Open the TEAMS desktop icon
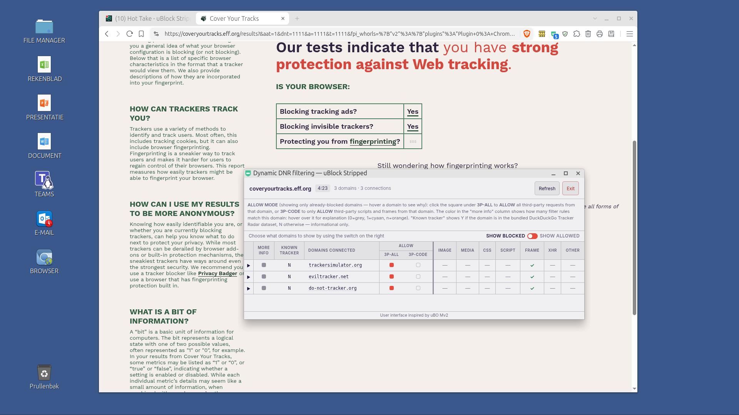The image size is (739, 415). (44, 184)
